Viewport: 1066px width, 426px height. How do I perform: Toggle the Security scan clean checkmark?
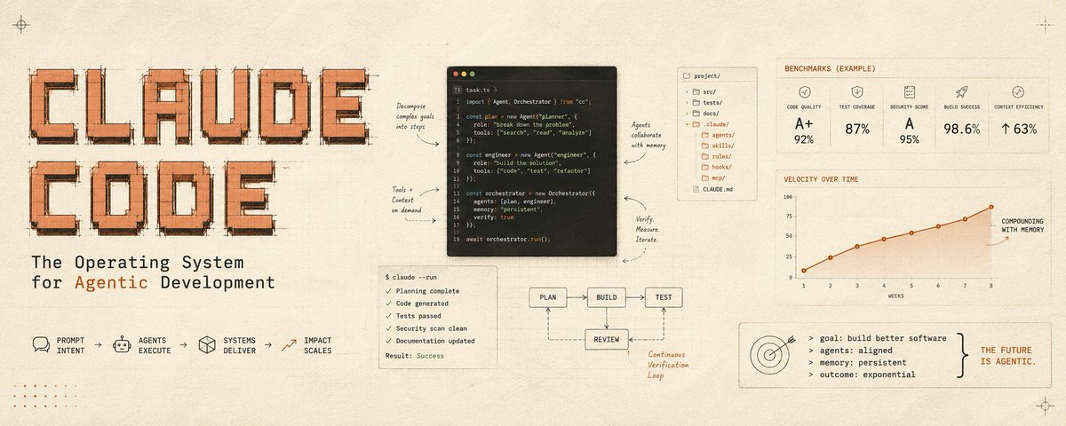point(387,328)
